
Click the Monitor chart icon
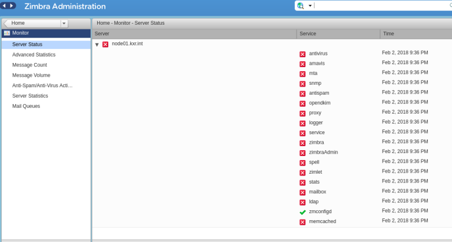point(7,33)
